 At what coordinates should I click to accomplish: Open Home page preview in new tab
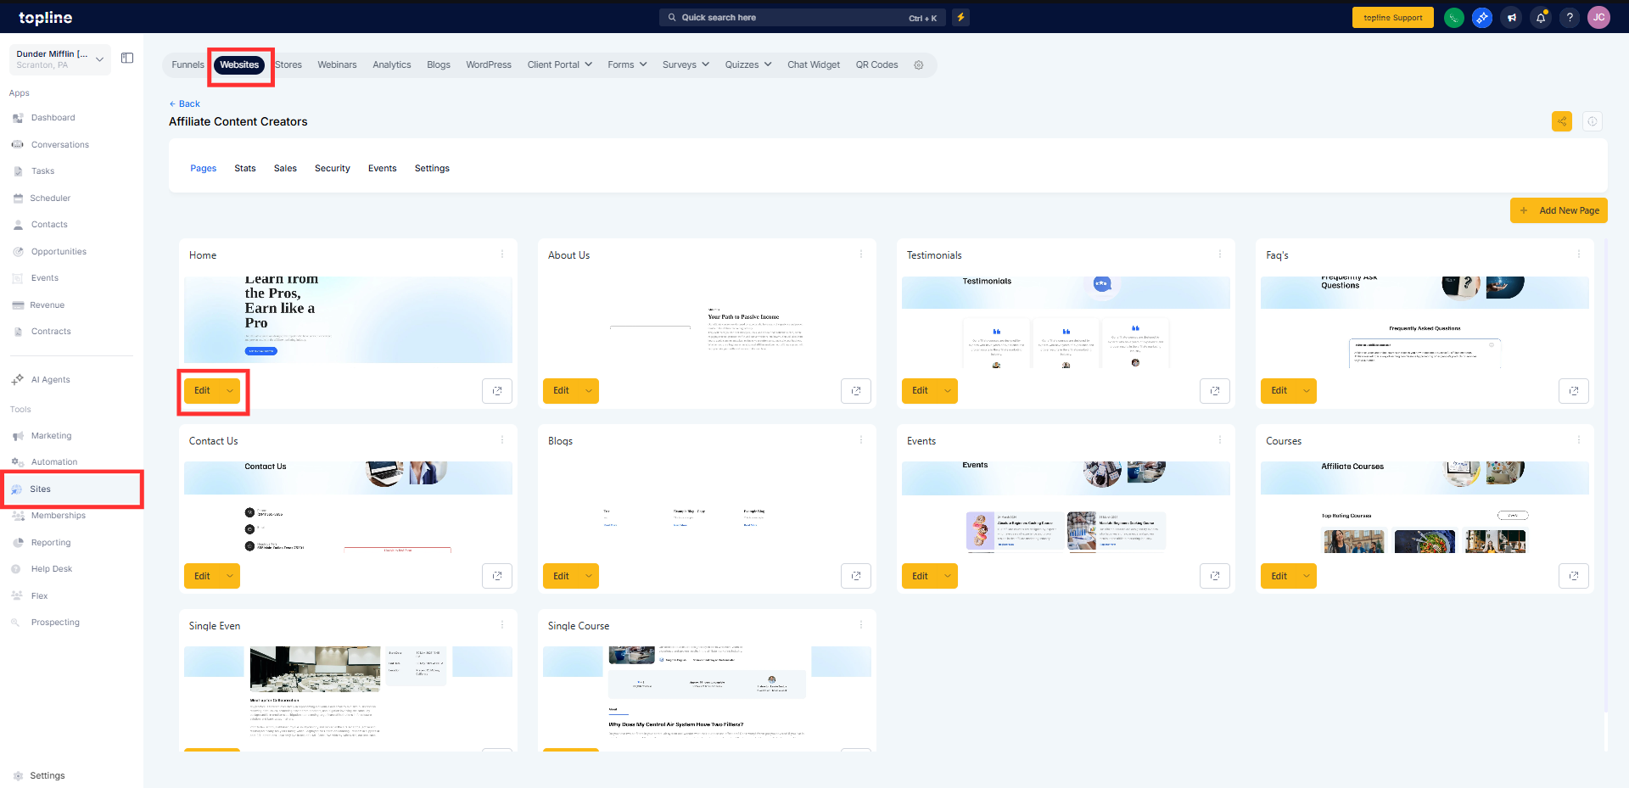click(497, 391)
